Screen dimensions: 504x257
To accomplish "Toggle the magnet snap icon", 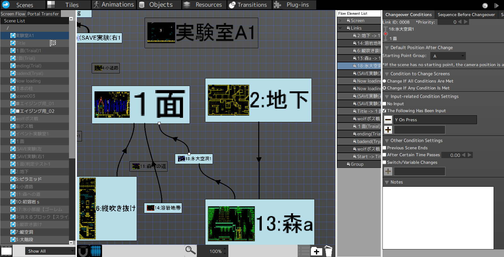I will (83, 251).
